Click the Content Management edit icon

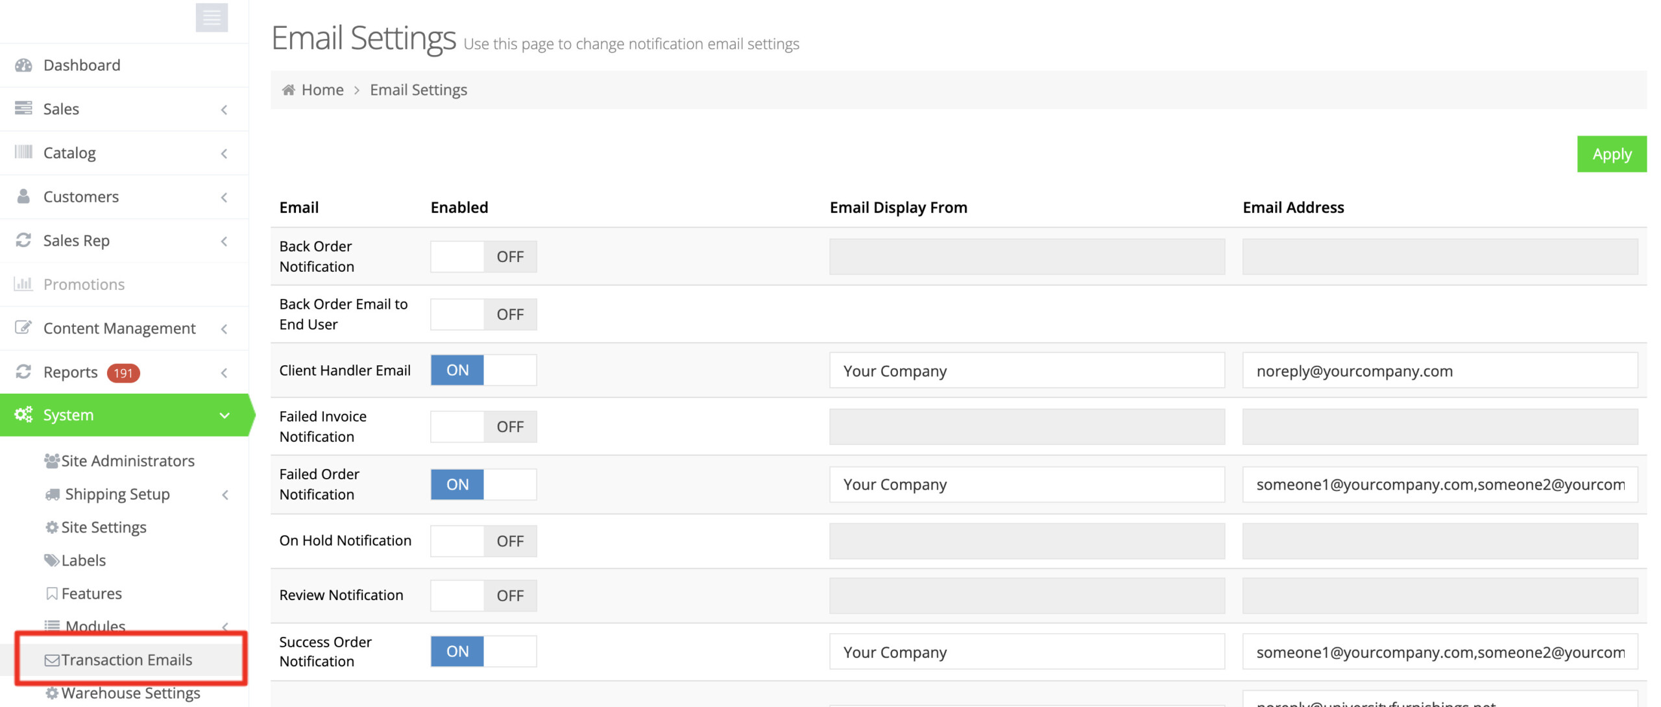point(23,328)
